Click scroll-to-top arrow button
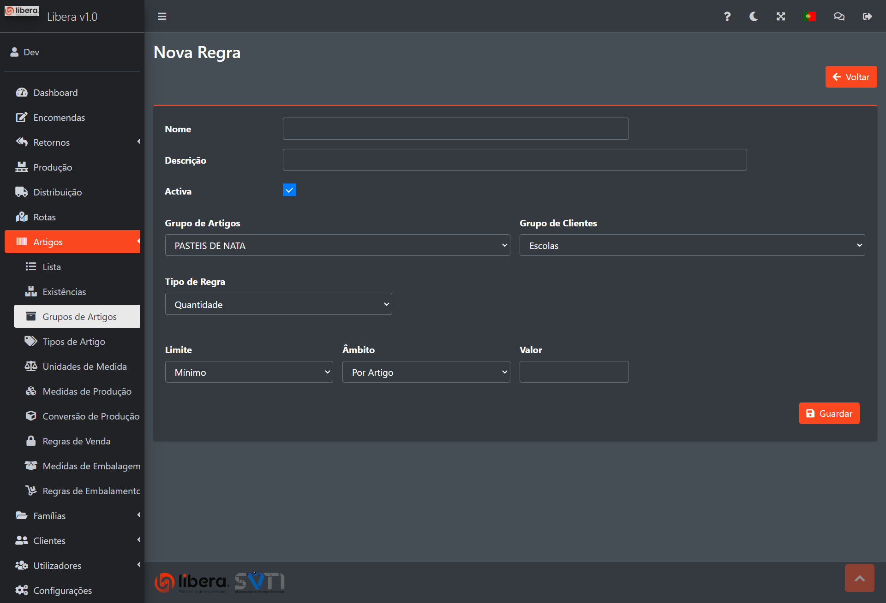Image resolution: width=886 pixels, height=603 pixels. click(x=859, y=578)
